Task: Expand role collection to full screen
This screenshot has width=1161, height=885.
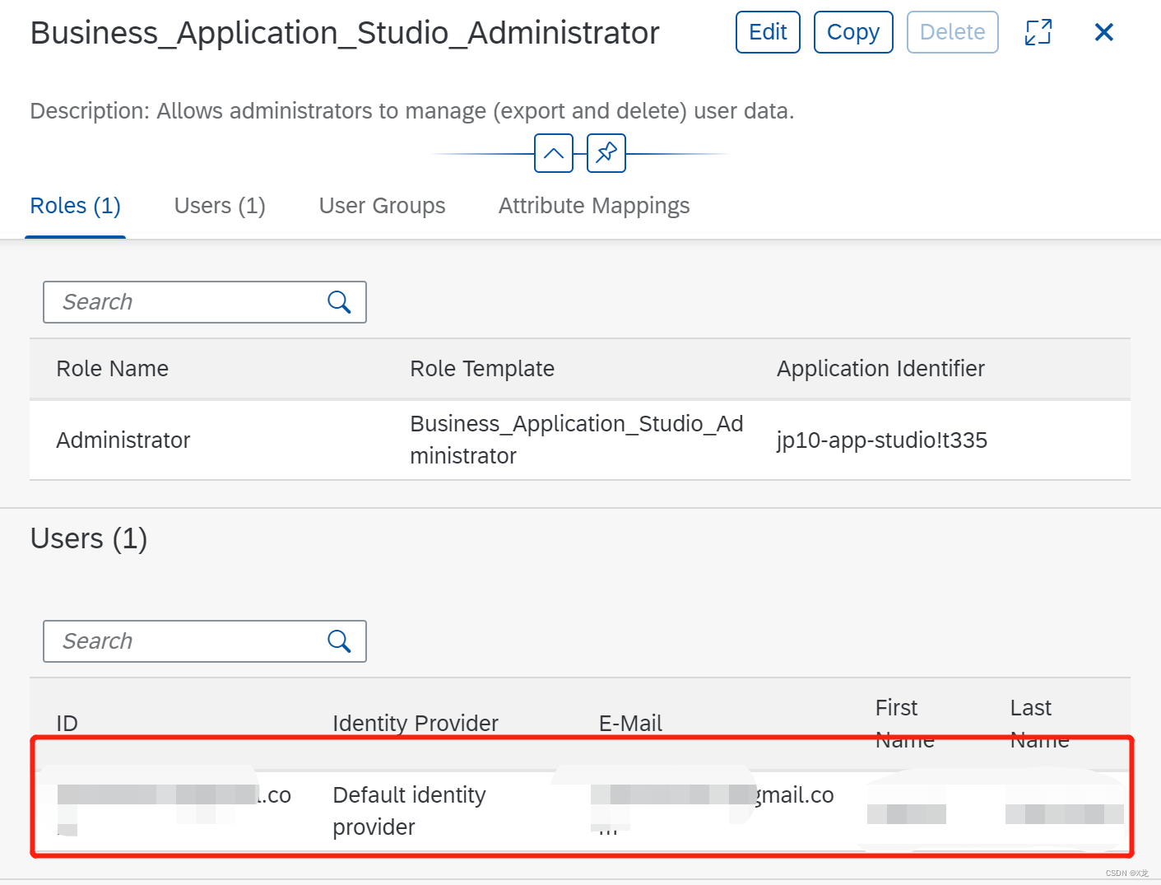Action: coord(1038,32)
